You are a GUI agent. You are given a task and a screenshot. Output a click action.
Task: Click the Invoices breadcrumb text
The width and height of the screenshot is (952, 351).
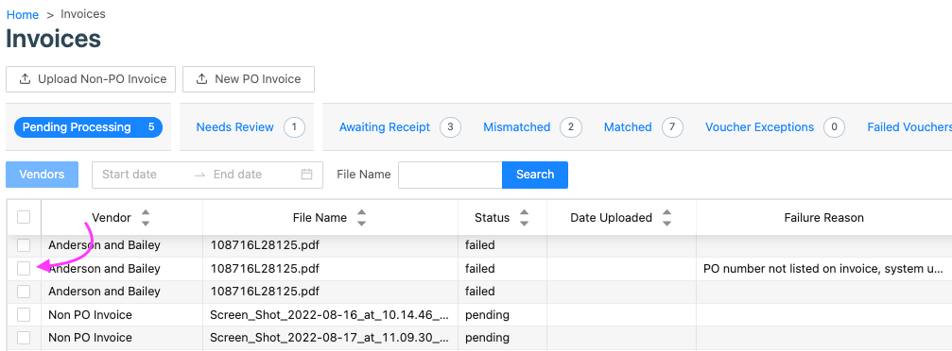(x=83, y=14)
